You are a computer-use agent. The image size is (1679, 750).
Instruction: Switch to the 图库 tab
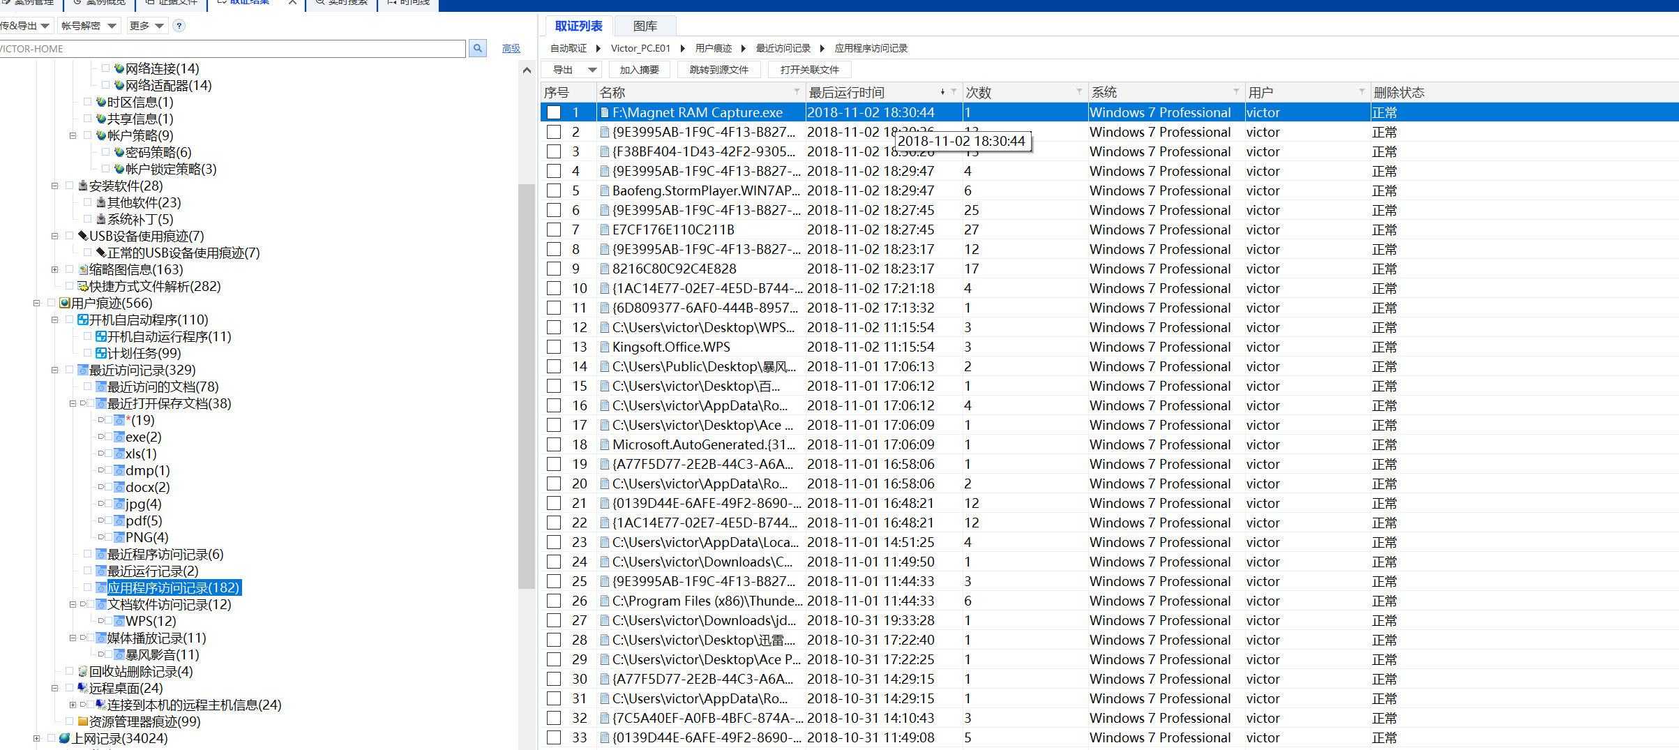(x=645, y=26)
